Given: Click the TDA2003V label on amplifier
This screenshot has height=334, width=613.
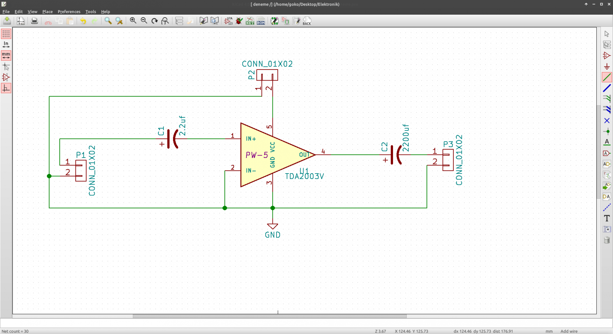Looking at the screenshot, I should [304, 176].
